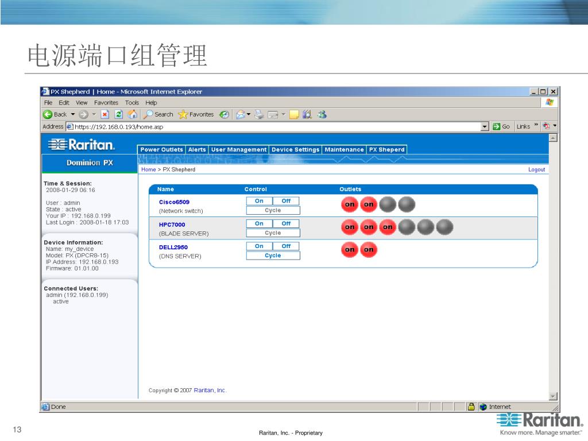This screenshot has width=588, height=441.
Task: Switch to the Power Outlets tab
Action: 161,150
